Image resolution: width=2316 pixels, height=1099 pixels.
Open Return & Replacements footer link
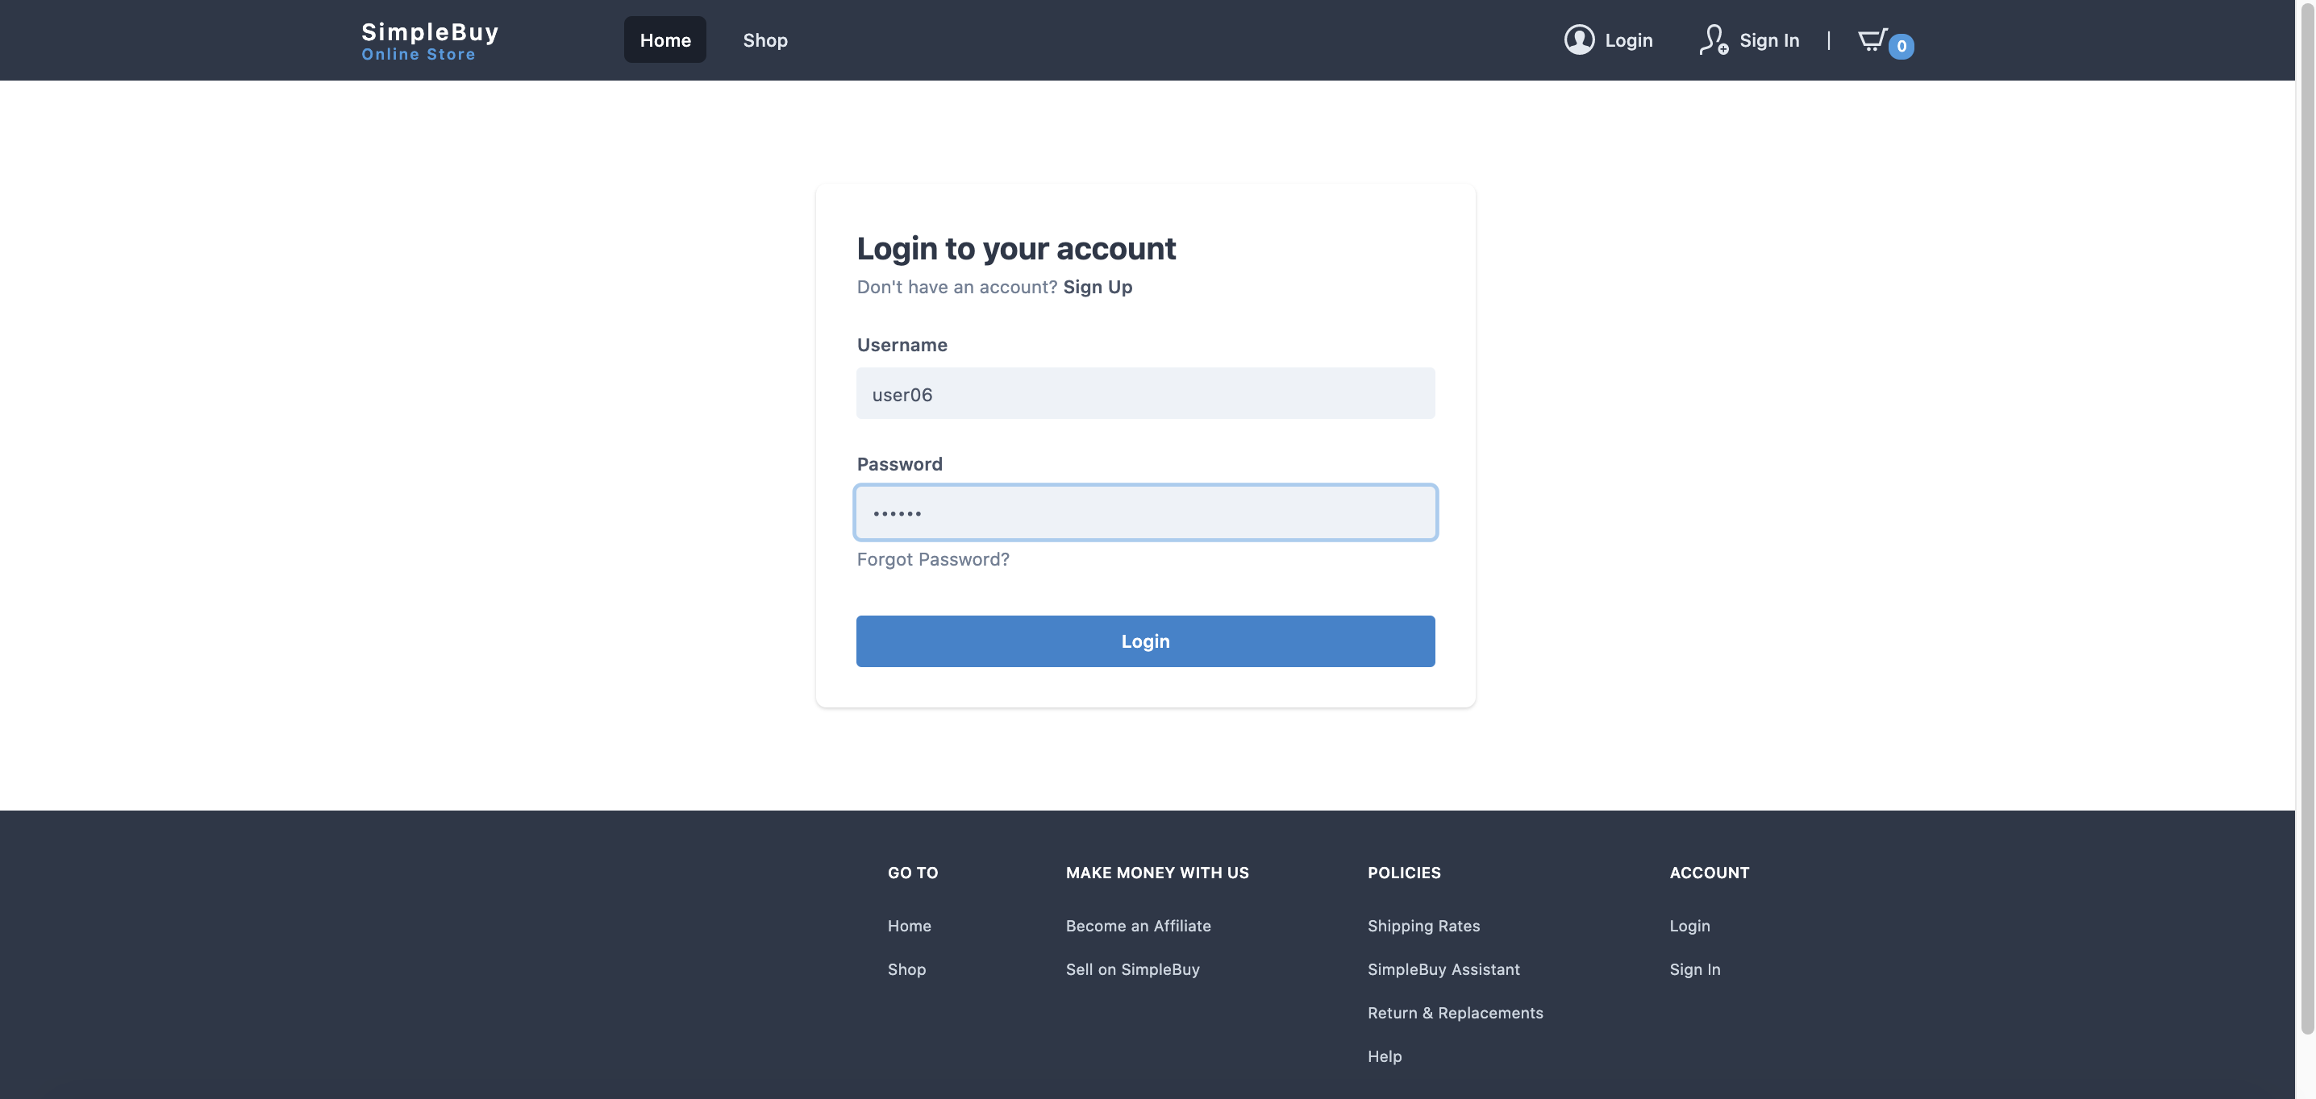[1455, 1012]
